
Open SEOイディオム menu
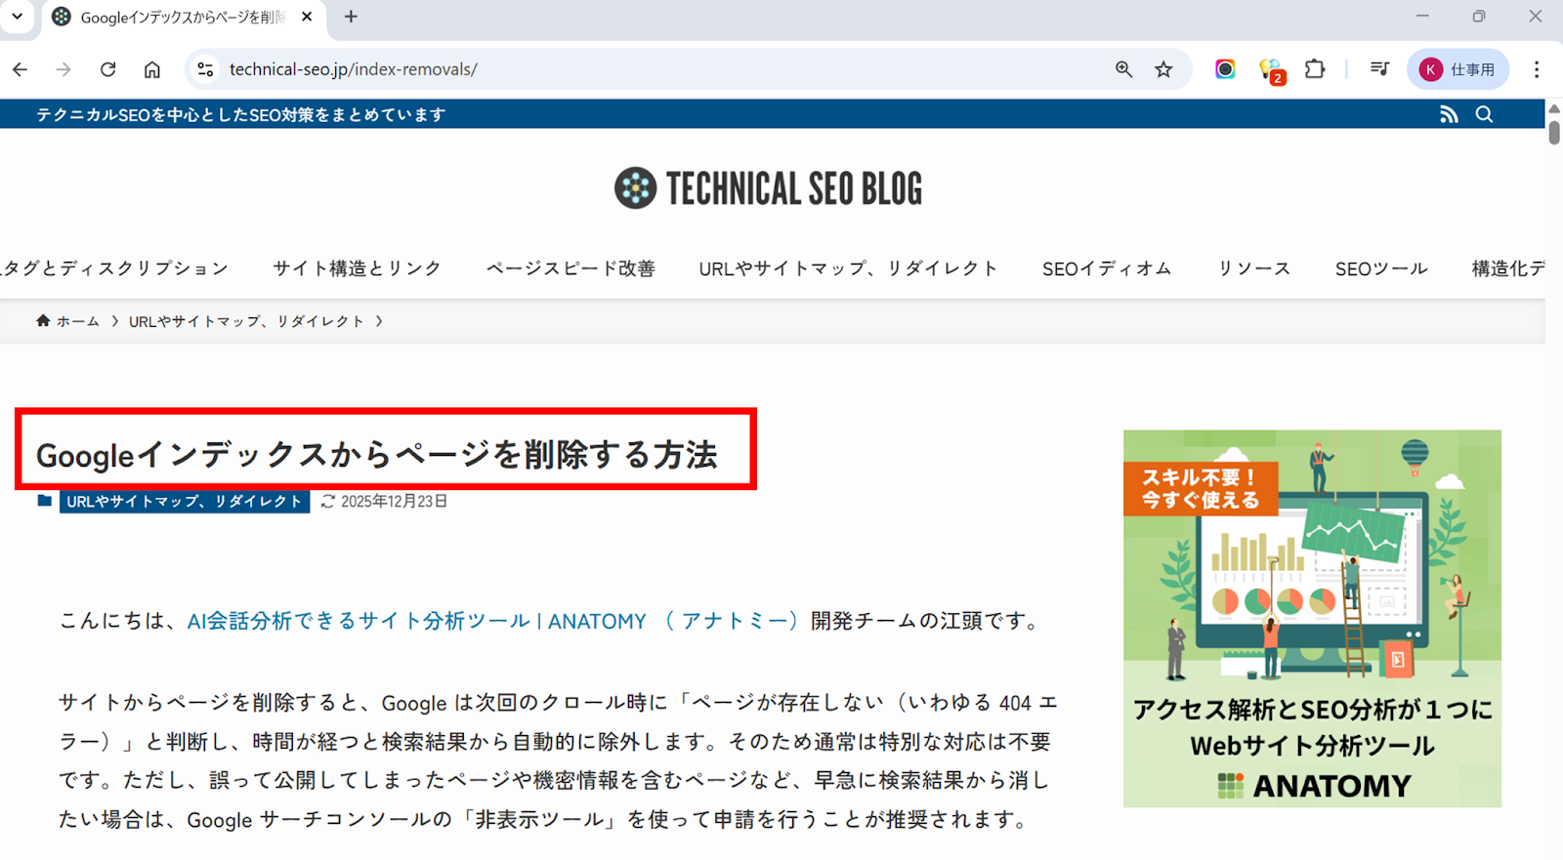[1107, 268]
